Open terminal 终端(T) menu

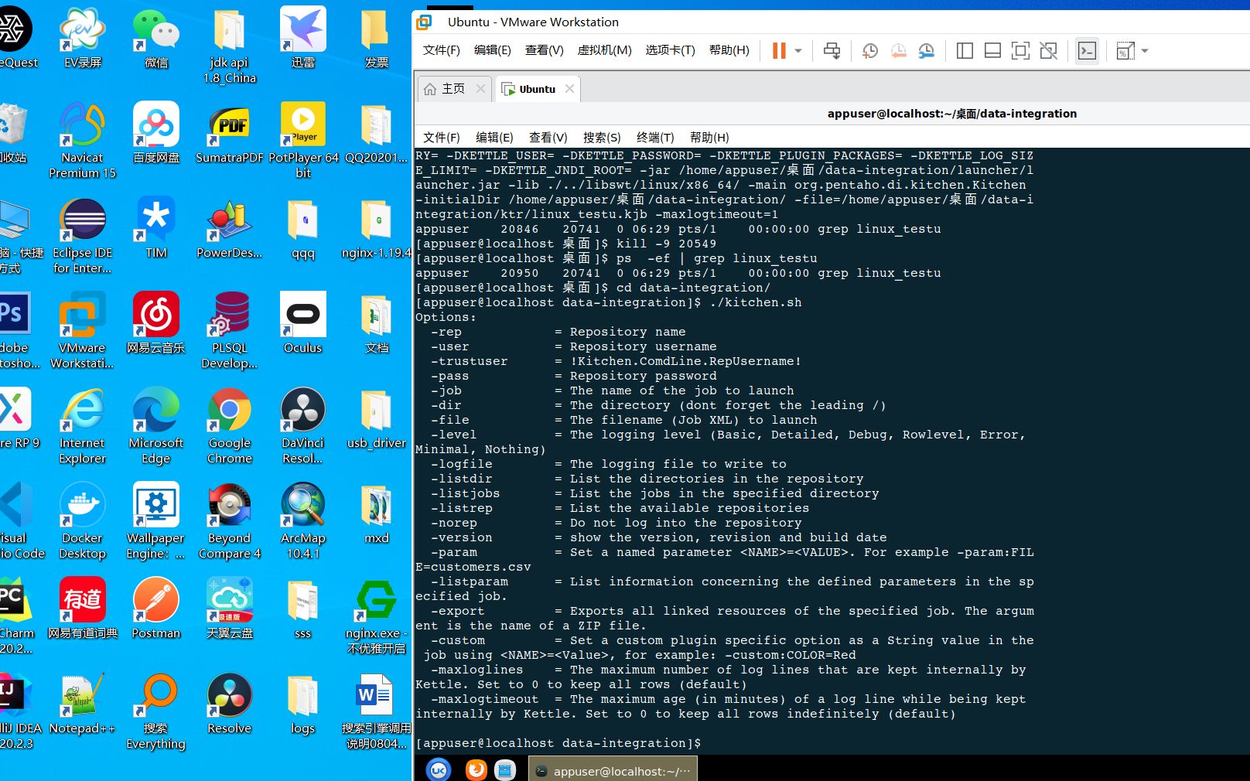[655, 137]
